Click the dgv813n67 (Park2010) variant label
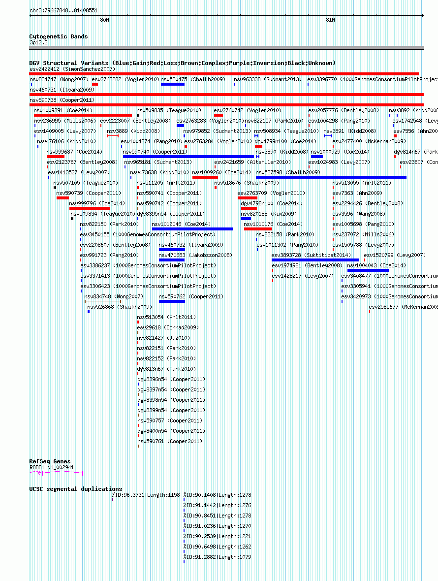Screen dimensions: 438x581 coord(167,369)
